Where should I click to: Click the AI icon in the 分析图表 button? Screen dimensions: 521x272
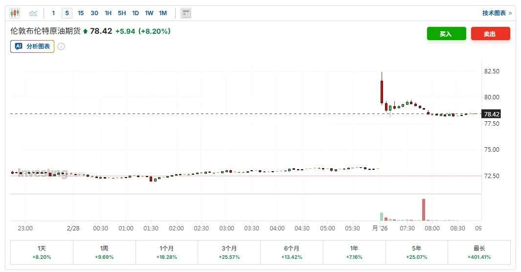[19, 46]
